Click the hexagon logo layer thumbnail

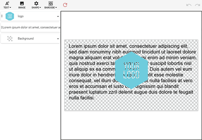click(x=10, y=16)
